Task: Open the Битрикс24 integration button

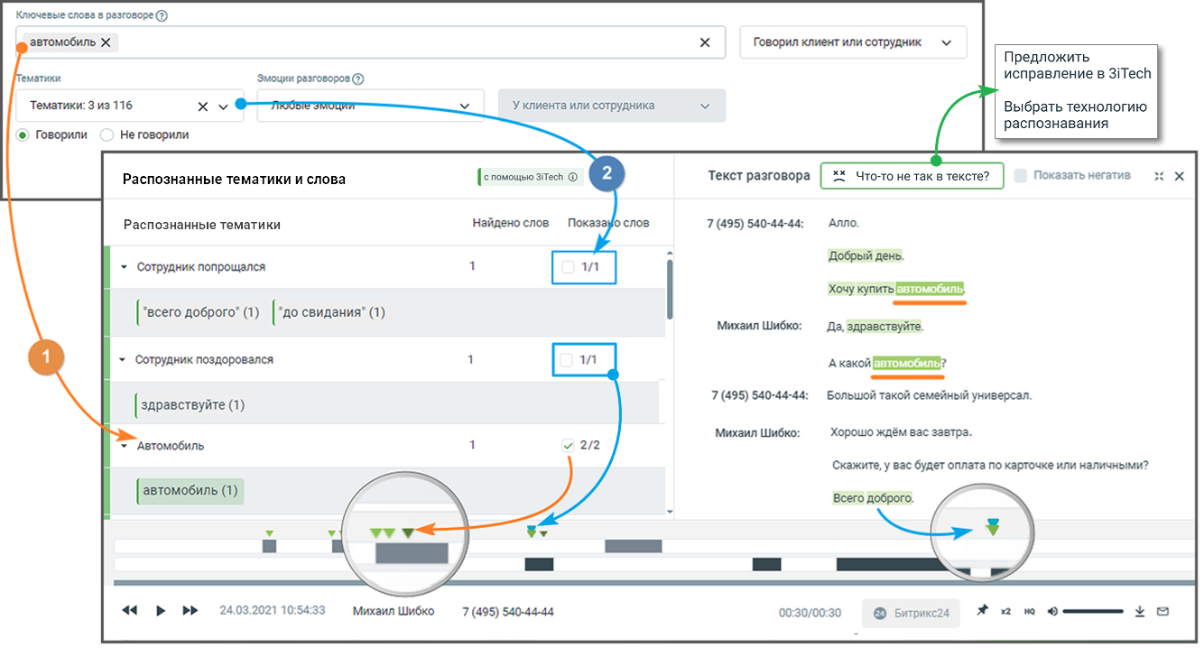Action: (912, 613)
